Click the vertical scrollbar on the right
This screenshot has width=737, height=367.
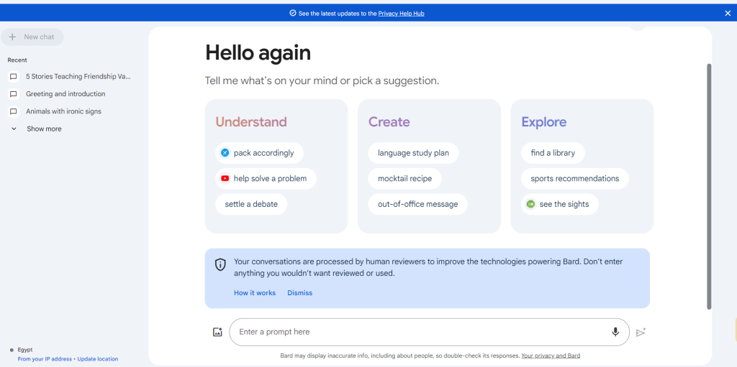[x=709, y=187]
